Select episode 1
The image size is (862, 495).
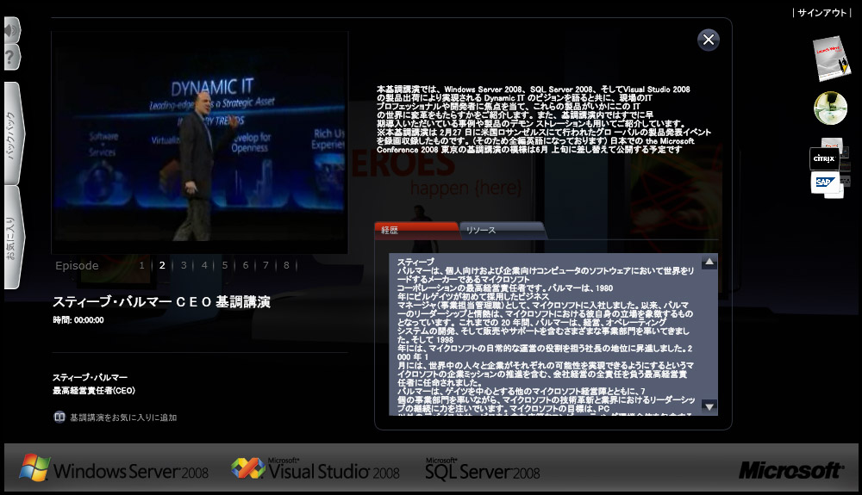click(142, 265)
